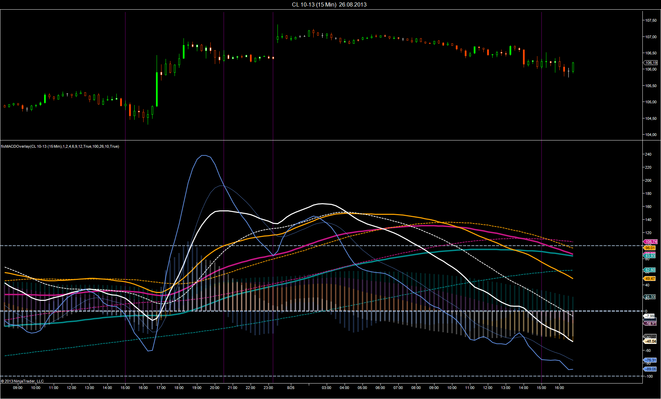The image size is (661, 399).
Task: Click the orange 96,01 value marker
Action: (650, 248)
